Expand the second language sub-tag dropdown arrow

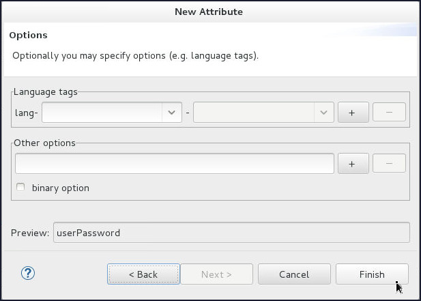[323, 112]
